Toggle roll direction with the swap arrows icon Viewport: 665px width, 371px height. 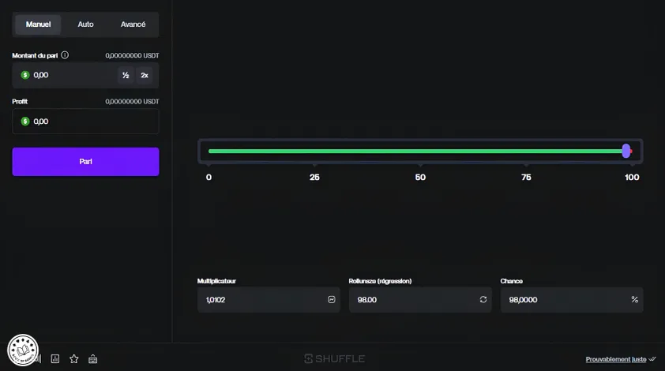point(483,299)
